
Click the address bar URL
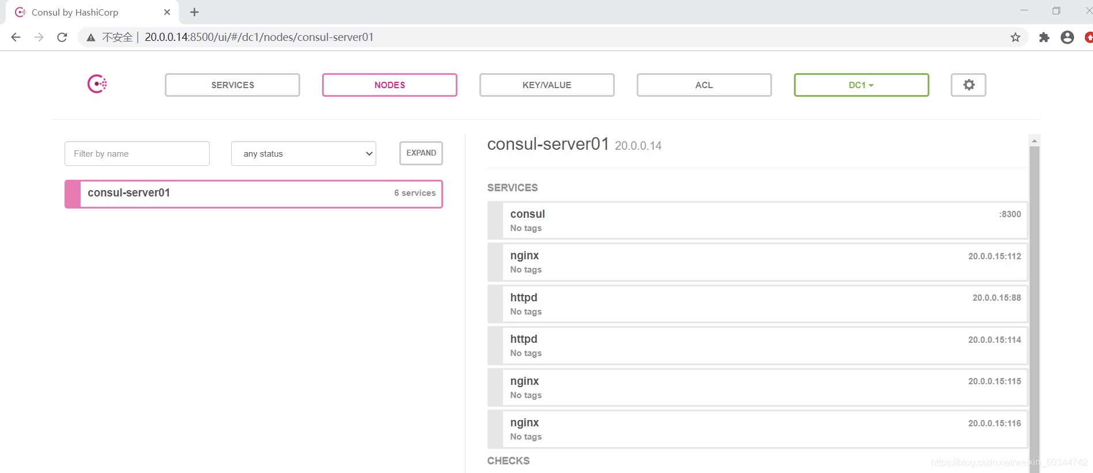pos(259,37)
